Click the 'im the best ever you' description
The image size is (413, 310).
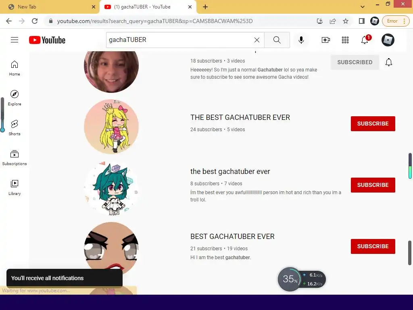[265, 196]
